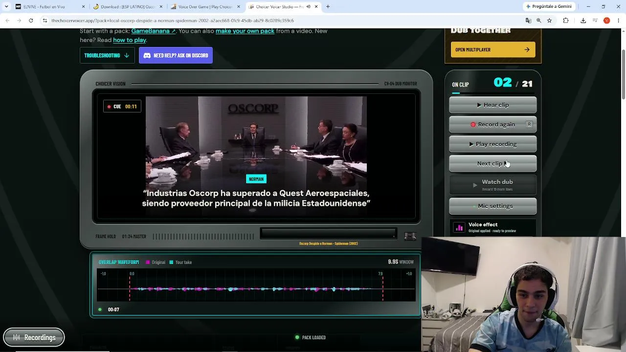Click the Original waveform legend swatch
The image size is (626, 352).
pos(148,263)
